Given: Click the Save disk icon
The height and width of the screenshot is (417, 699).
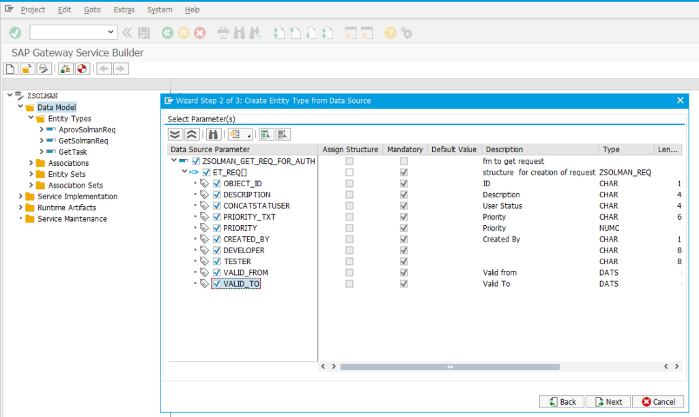Looking at the screenshot, I should 144,33.
